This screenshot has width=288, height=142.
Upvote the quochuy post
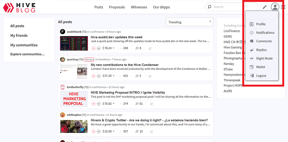93,76
